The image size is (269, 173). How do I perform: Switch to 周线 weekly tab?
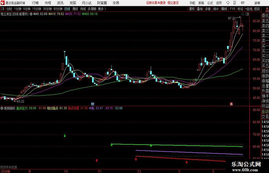coord(75,9)
